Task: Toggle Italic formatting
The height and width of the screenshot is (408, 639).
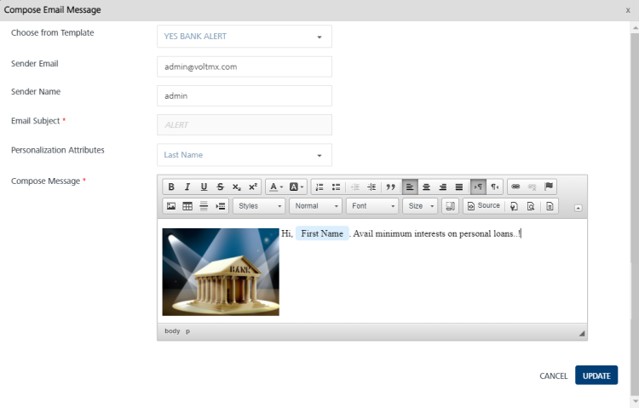Action: coord(187,187)
